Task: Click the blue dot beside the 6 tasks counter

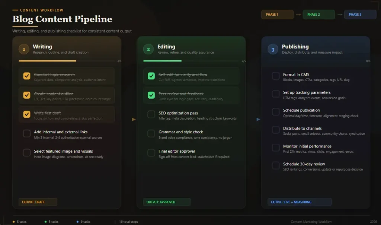Action: (78, 221)
